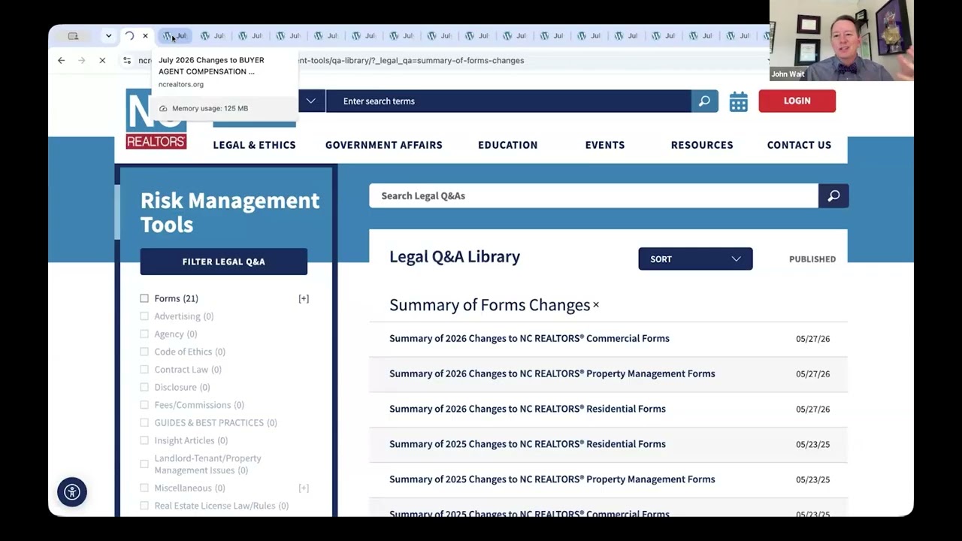962x541 pixels.
Task: Open the search scope dropdown chevron
Action: [x=310, y=101]
